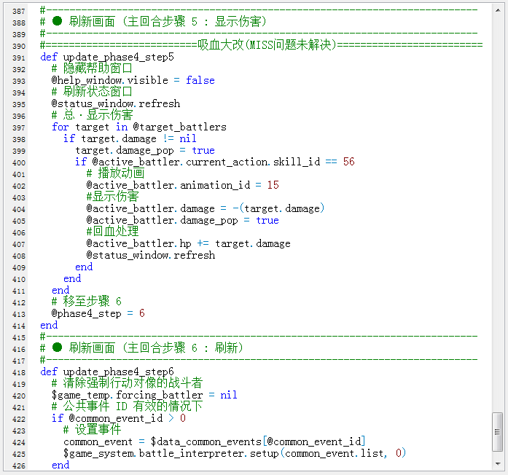Click '@help_window.visible = false' line

click(x=133, y=80)
